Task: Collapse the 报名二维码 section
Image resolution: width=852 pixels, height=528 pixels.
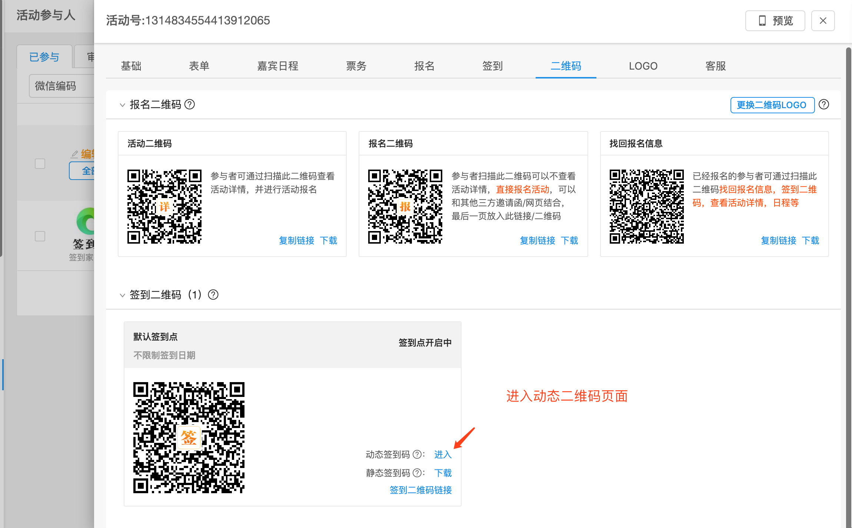Action: [122, 105]
